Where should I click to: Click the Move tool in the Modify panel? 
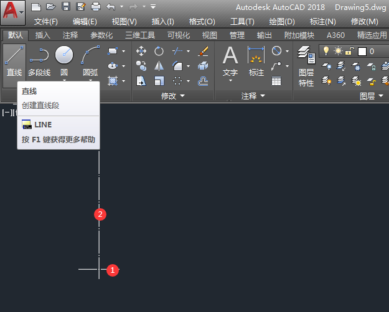[141, 52]
